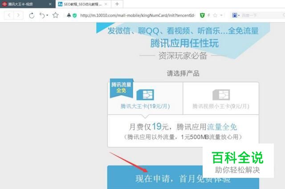Image resolution: width=285 pixels, height=189 pixels.
Task: Click the 月费仅19元 description text
Action: click(x=183, y=127)
